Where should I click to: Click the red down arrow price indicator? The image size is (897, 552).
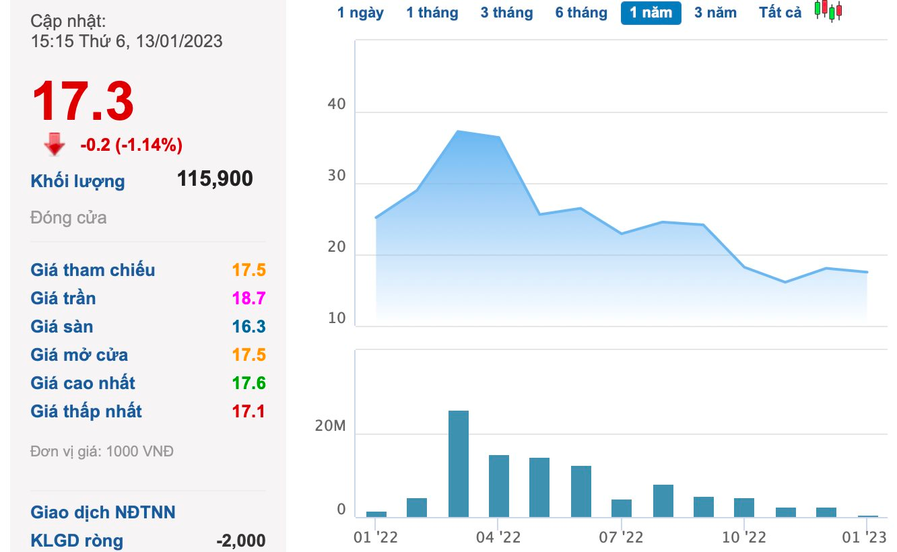(x=54, y=144)
